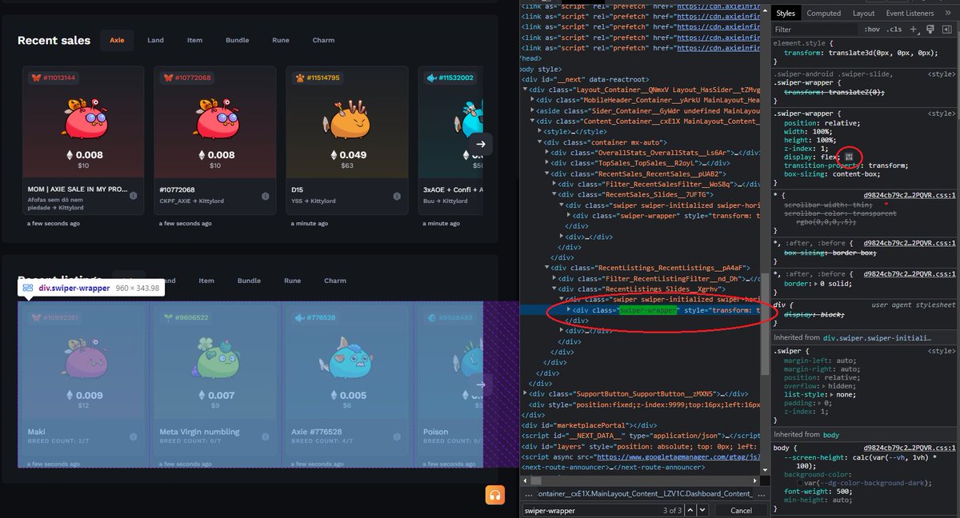
Task: Expand the Filter_RecentSalesFilter div node
Action: tap(554, 183)
